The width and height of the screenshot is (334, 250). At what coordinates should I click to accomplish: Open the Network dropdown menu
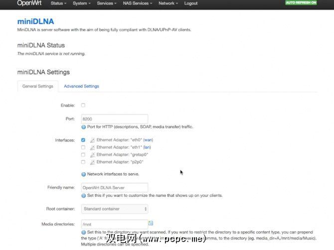click(x=168, y=3)
